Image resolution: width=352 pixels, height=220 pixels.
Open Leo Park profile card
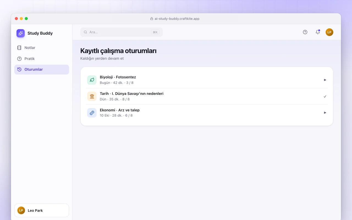(x=42, y=210)
